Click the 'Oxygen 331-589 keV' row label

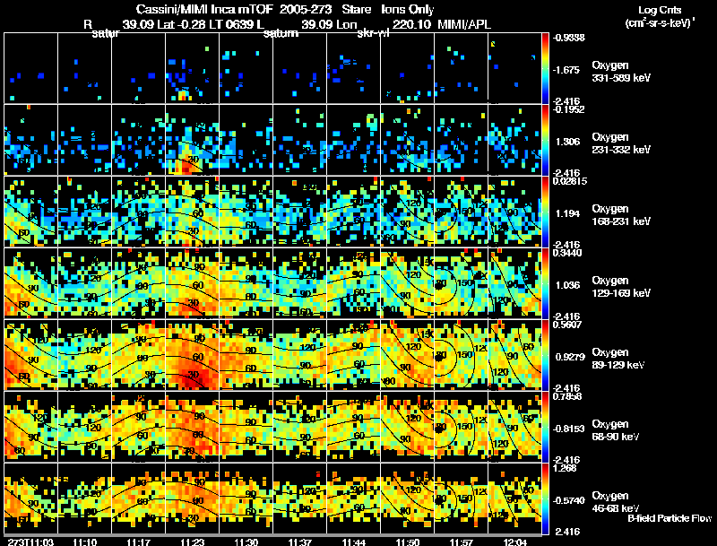(621, 72)
